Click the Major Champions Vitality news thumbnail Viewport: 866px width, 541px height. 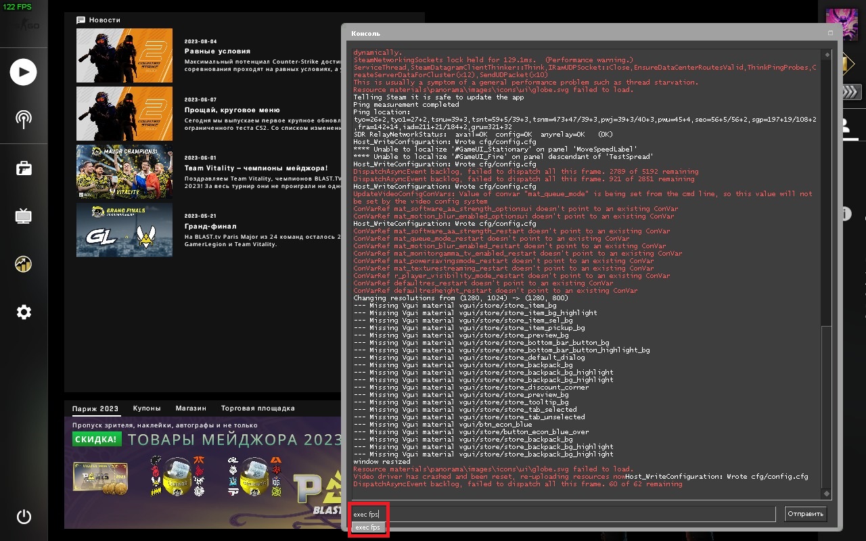[124, 172]
